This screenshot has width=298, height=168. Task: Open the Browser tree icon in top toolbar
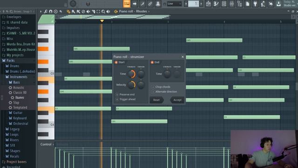240,4
